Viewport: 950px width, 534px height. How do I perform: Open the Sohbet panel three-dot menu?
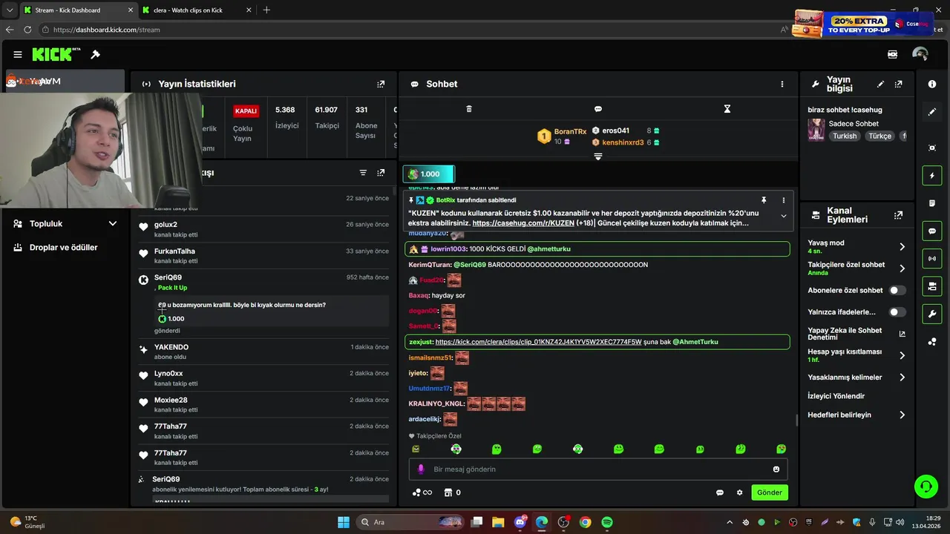(782, 85)
